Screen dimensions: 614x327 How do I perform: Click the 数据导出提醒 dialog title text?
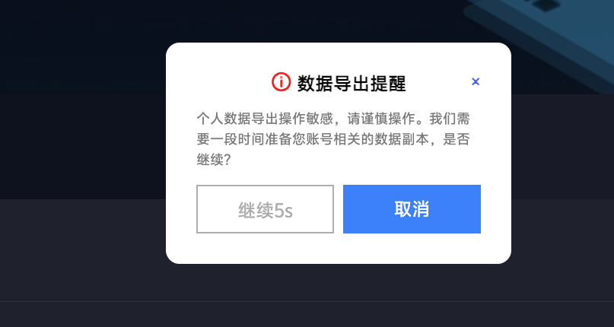(352, 83)
